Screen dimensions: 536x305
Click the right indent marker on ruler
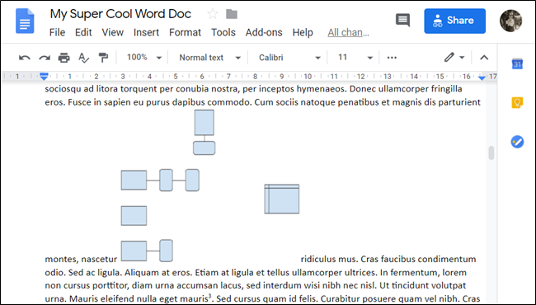482,77
